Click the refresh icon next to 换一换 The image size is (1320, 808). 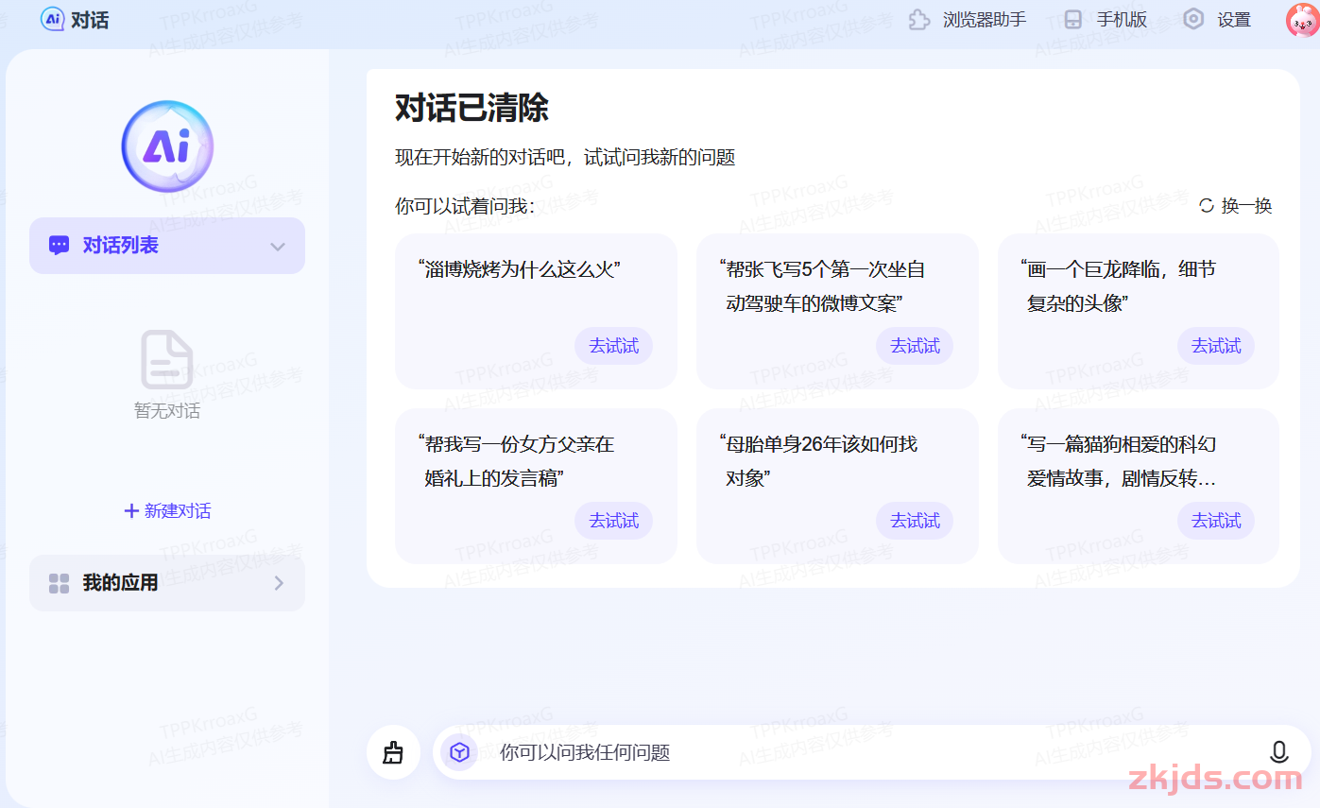pyautogui.click(x=1207, y=205)
